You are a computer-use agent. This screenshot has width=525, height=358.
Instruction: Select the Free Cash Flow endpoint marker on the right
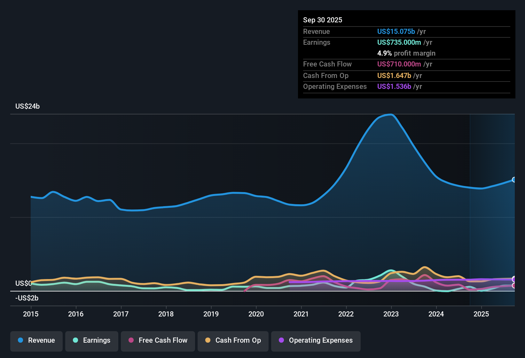point(514,285)
